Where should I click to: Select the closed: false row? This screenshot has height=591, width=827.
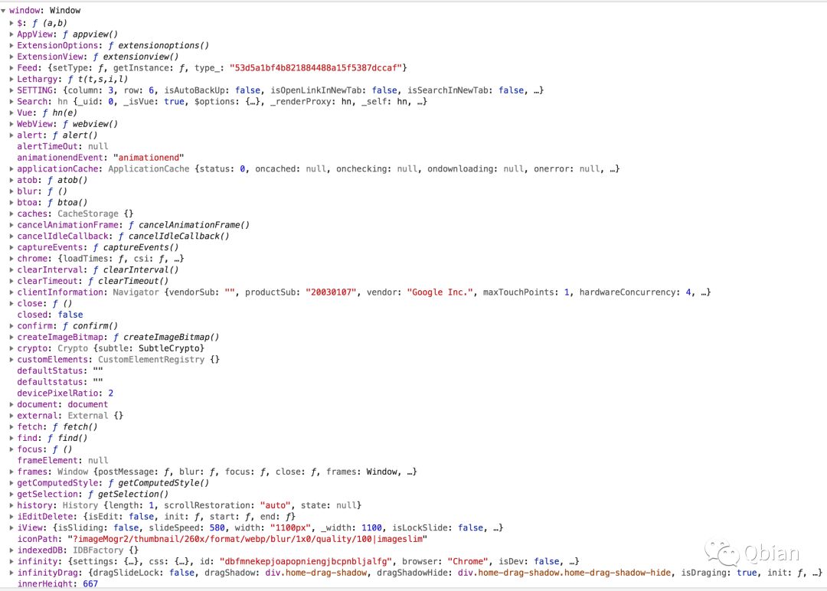(50, 315)
